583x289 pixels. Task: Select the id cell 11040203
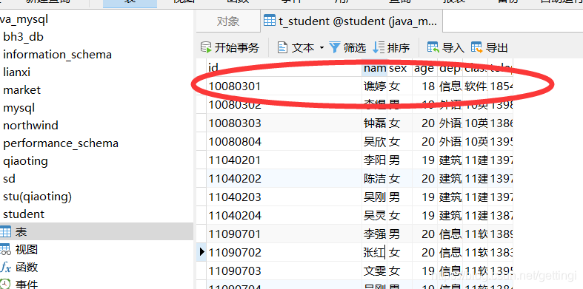tap(284, 197)
